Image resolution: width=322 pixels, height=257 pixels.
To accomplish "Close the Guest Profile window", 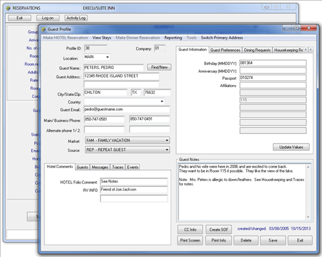I will click(x=308, y=28).
